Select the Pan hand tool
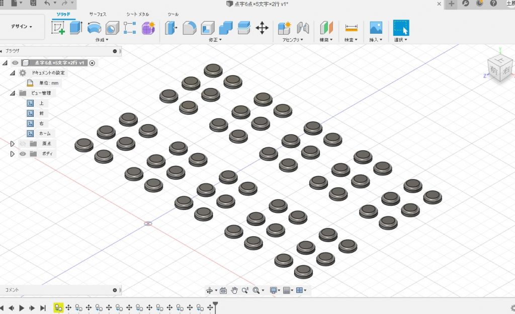The height and width of the screenshot is (314, 515). (x=234, y=290)
